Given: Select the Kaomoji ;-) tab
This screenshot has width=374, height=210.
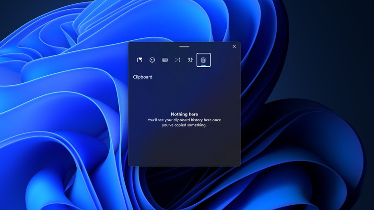Looking at the screenshot, I should (178, 60).
